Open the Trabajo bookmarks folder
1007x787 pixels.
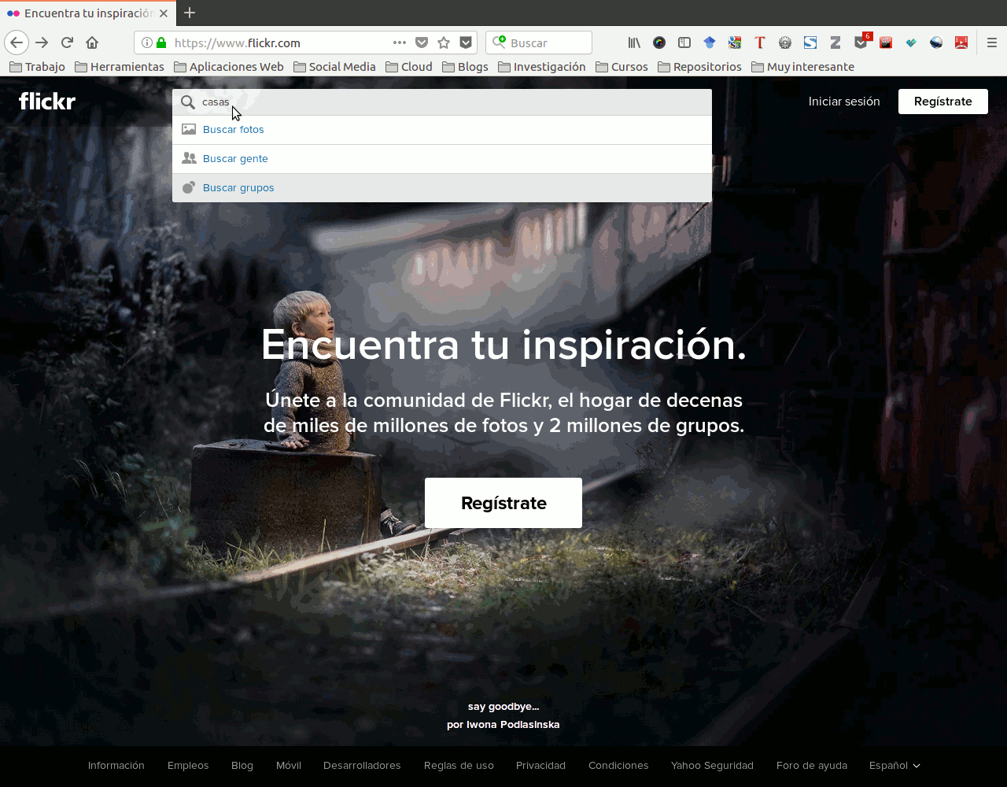37,67
